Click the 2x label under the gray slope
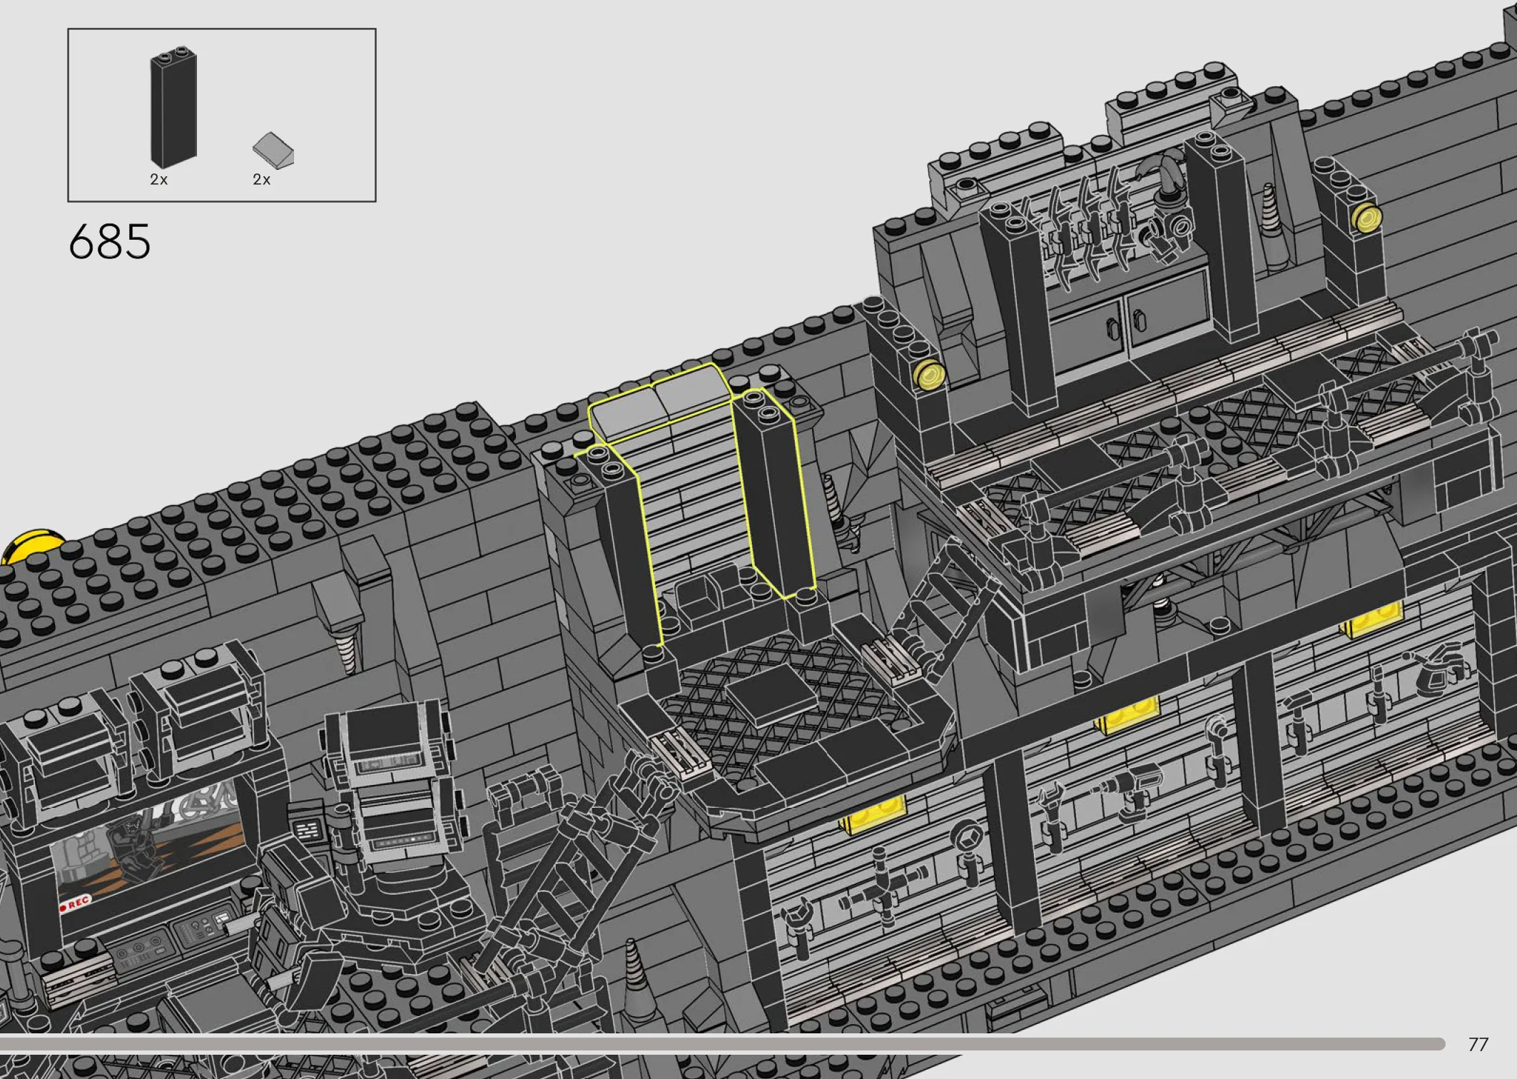1517x1079 pixels. [262, 180]
